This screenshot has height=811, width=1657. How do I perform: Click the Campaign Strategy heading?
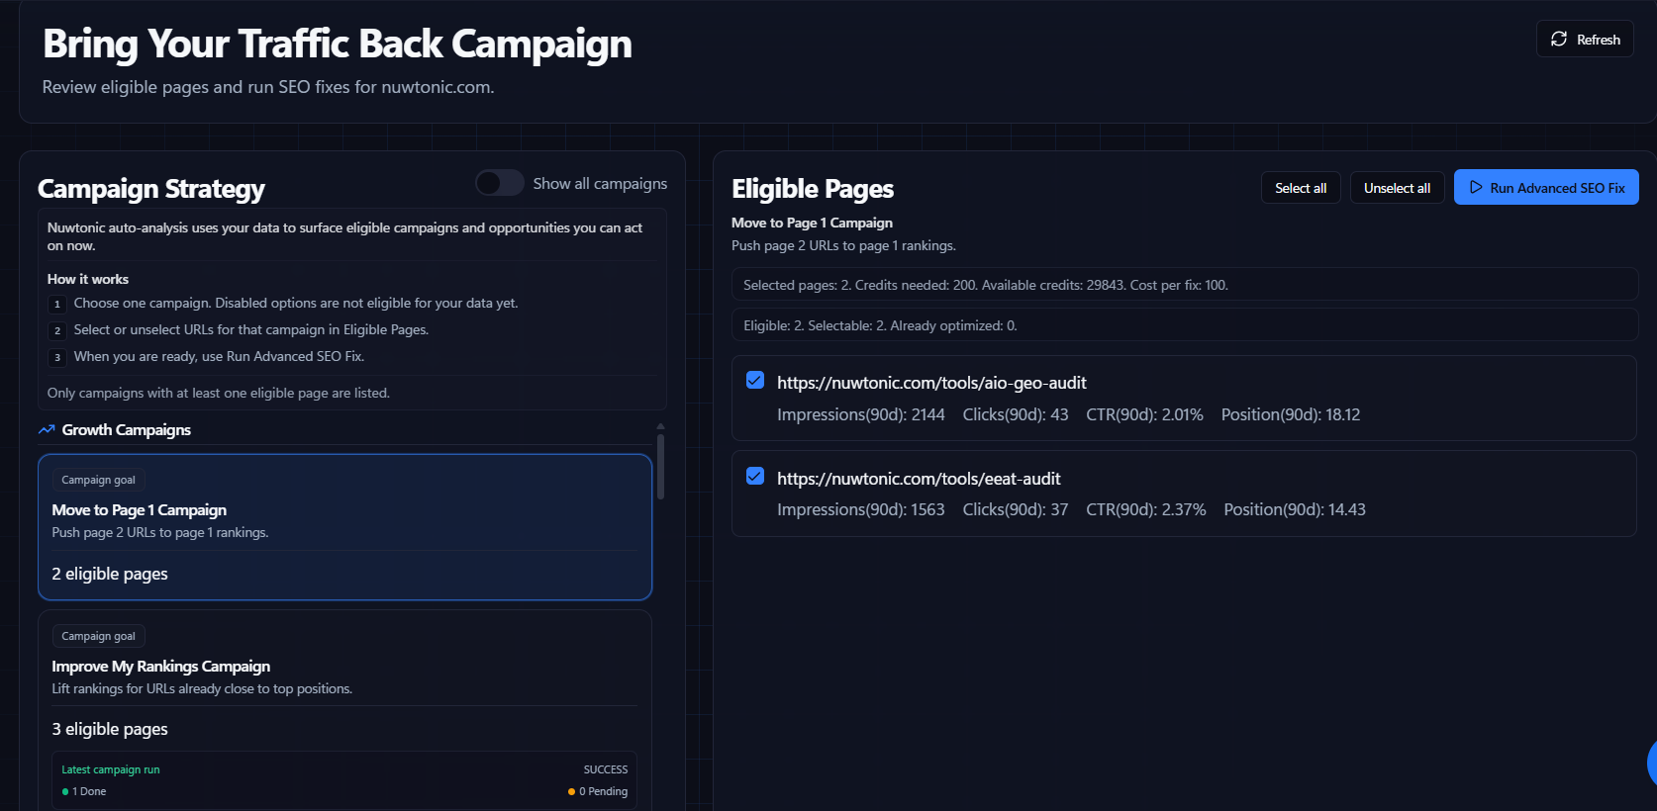(x=151, y=188)
